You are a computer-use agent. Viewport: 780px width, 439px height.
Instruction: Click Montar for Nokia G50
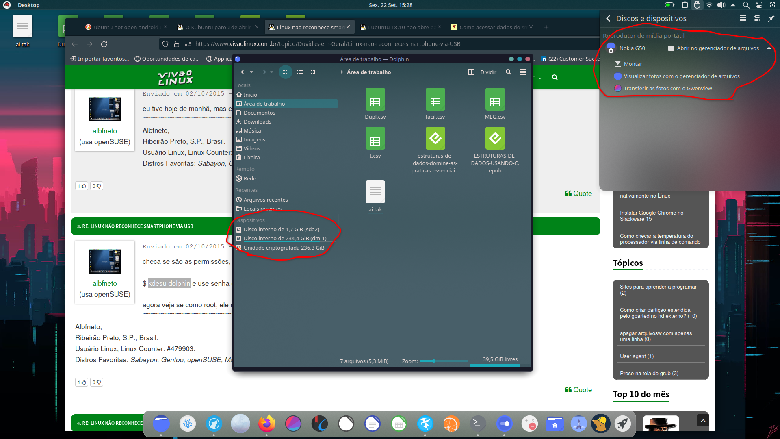coord(628,64)
